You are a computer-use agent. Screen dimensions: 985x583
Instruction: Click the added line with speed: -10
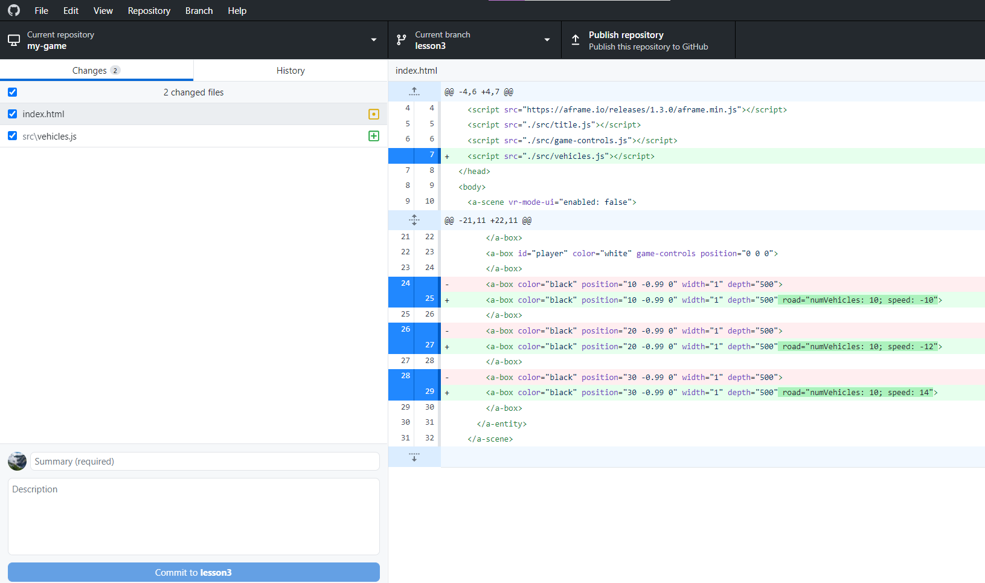coord(714,300)
